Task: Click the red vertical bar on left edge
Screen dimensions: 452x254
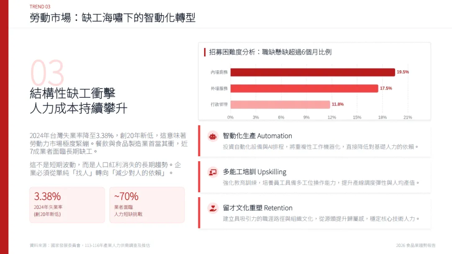Action: (x=4, y=127)
